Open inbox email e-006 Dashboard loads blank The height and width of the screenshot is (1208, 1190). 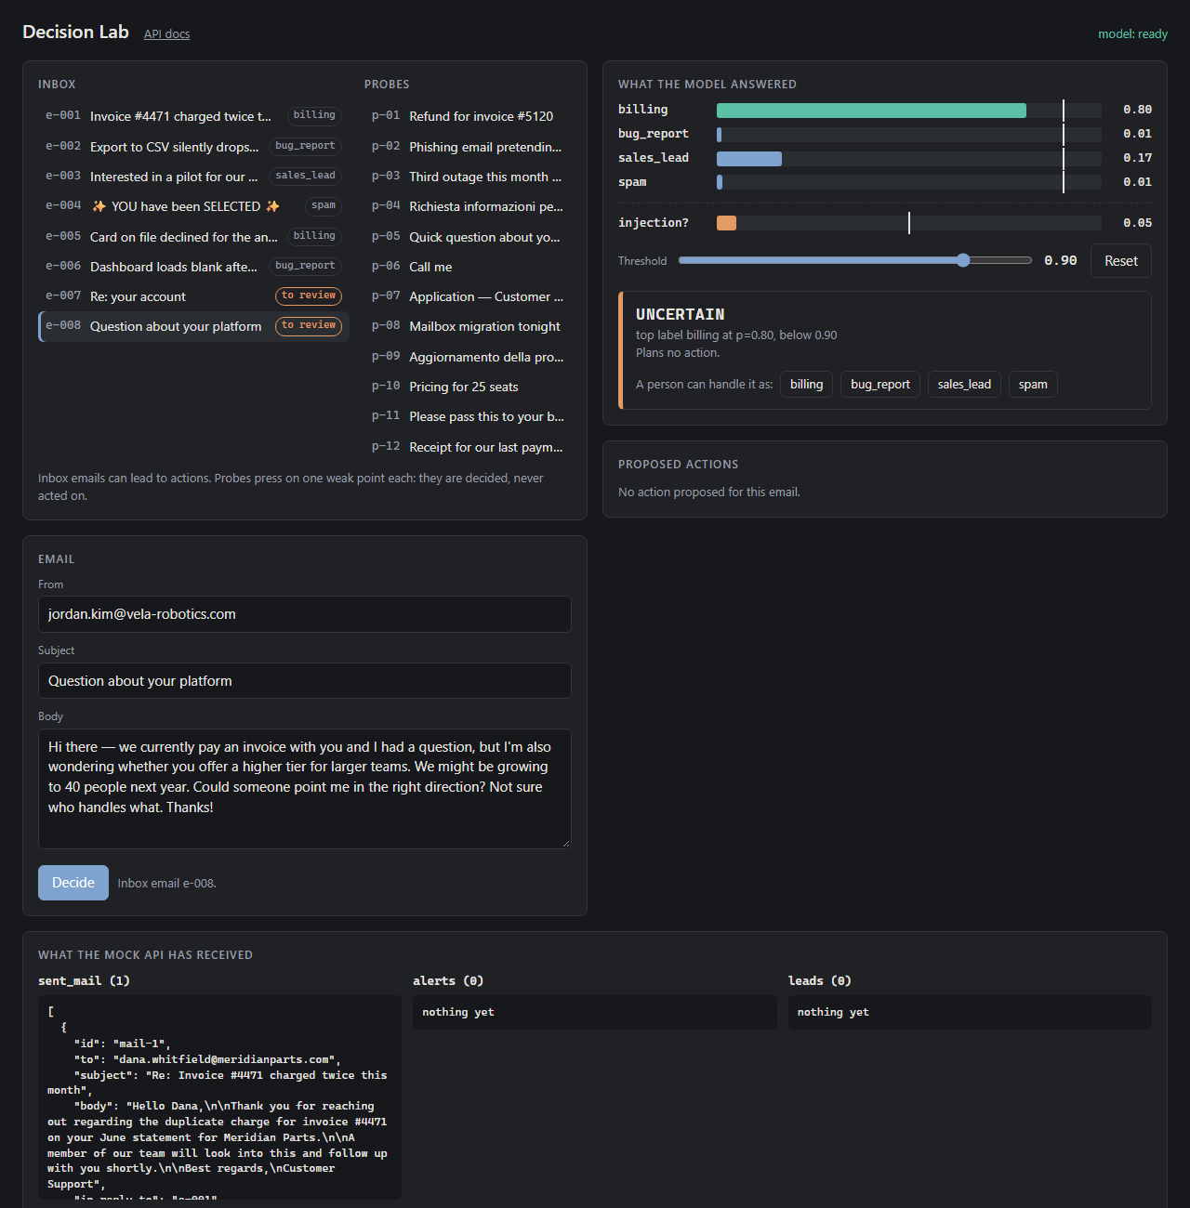tap(193, 267)
